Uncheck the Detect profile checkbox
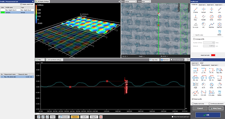225x119 pixels. pos(193,99)
